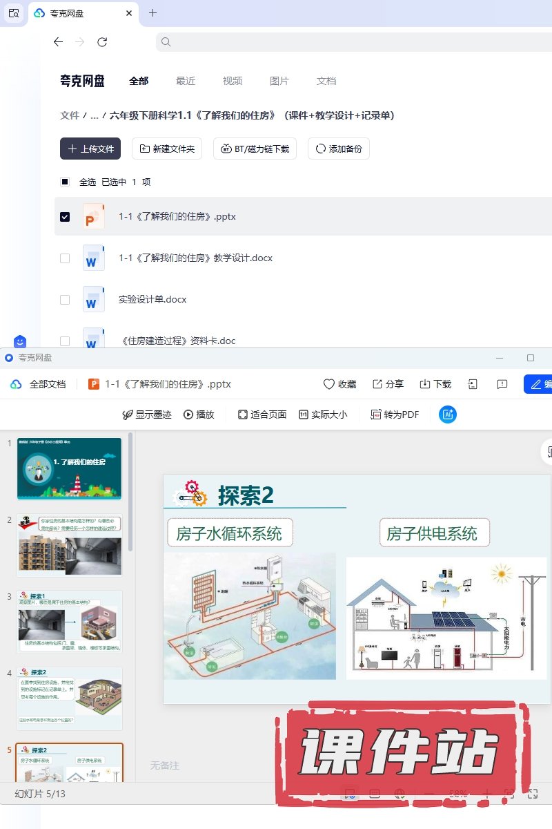Open the 文档 tab

[326, 81]
